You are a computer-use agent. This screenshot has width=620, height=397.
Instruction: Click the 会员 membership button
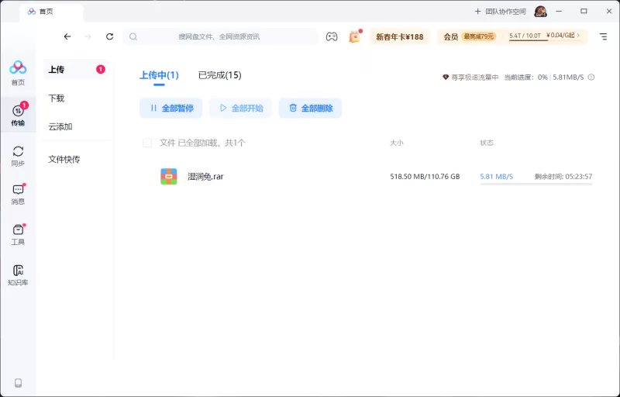tap(451, 36)
